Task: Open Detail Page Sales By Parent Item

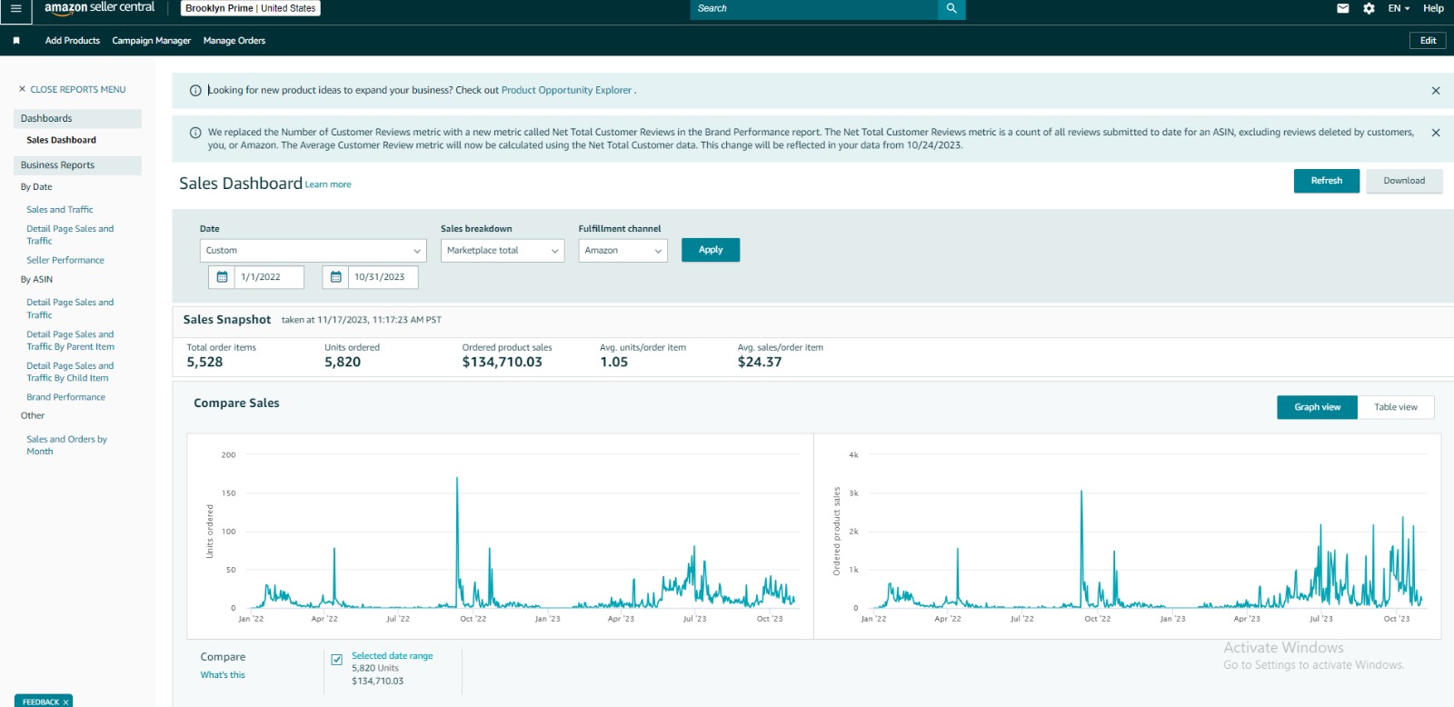Action: point(70,341)
